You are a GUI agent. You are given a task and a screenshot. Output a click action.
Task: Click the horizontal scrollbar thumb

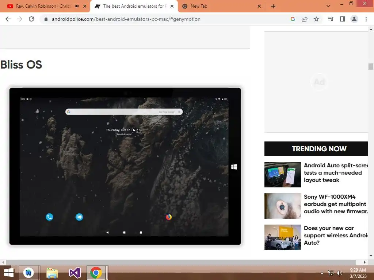pos(181,262)
